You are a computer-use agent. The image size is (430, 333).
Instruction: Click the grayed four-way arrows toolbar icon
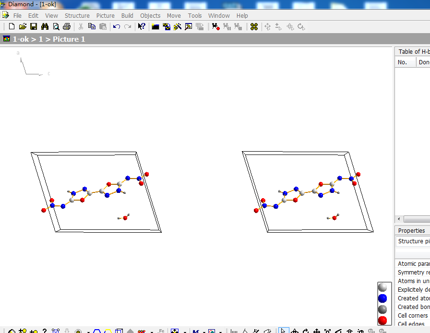pyautogui.click(x=268, y=26)
